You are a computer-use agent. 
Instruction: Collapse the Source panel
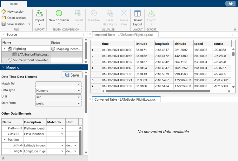coord(3,34)
